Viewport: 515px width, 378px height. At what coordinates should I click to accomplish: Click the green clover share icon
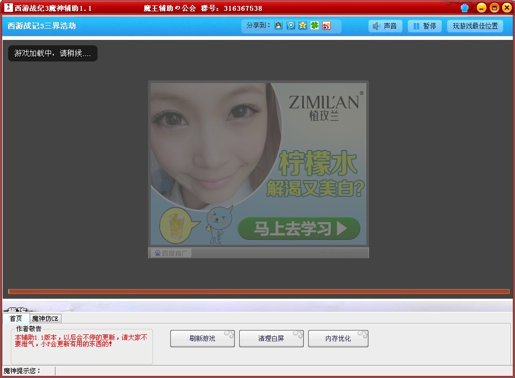(315, 26)
